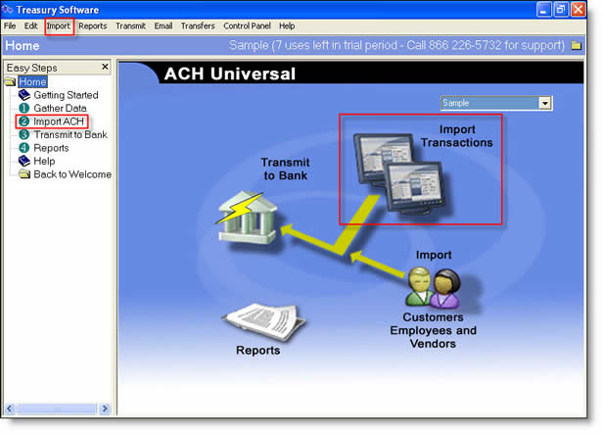The image size is (603, 434).
Task: Click the sidebar horizontal scrollbar track
Action: point(58,409)
